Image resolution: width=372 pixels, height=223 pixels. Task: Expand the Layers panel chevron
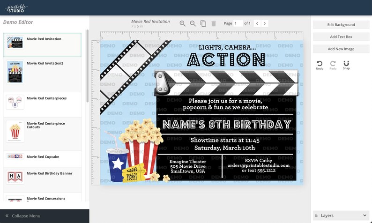point(365,216)
